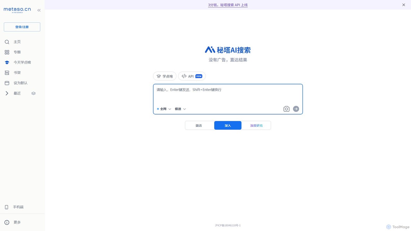Image resolution: width=411 pixels, height=231 pixels.
Task: Select the 深度研究 mode tab
Action: tap(256, 125)
